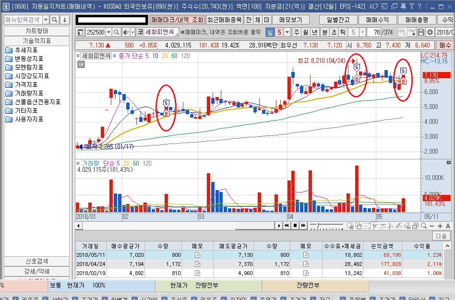Image resolution: width=455 pixels, height=300 pixels.
Task: Click the 매매총평 button
Action: click(417, 20)
